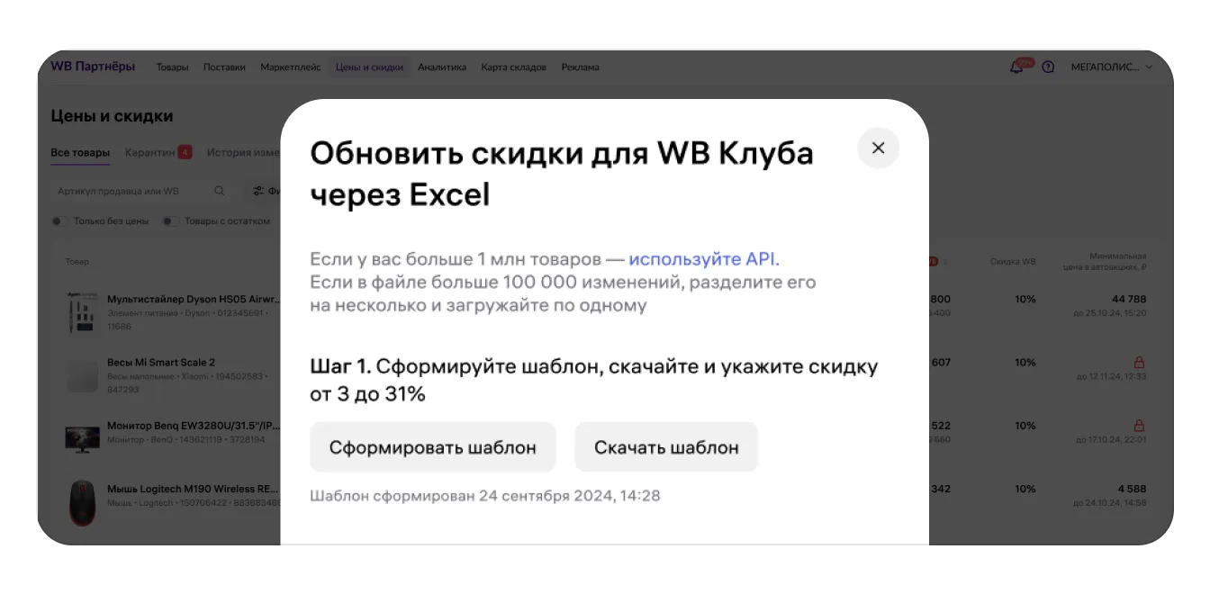
Task: Follow the используйте API link
Action: (x=703, y=259)
